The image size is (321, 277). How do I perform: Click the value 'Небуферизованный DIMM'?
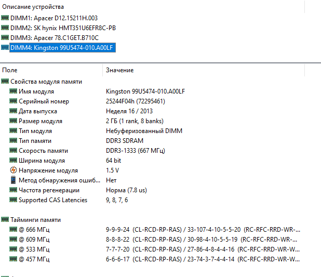(144, 131)
